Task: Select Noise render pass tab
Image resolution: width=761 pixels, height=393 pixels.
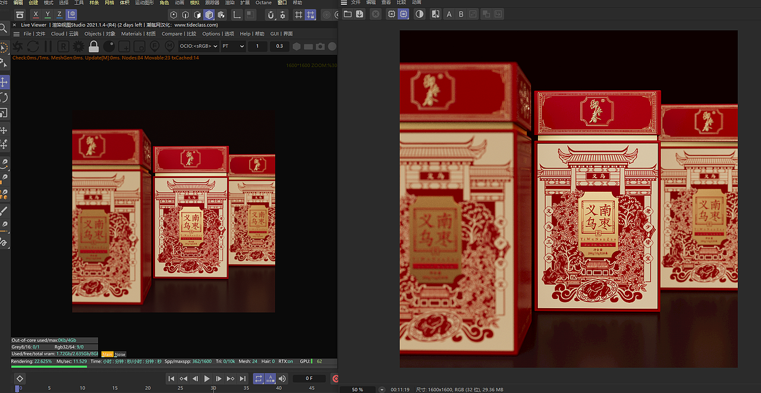Action: point(120,354)
